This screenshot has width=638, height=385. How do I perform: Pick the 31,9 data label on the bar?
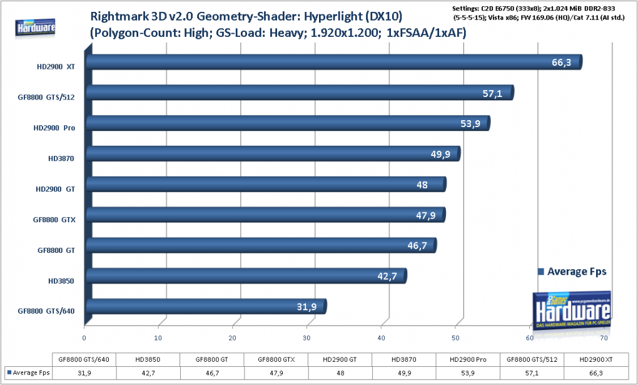[x=306, y=307]
